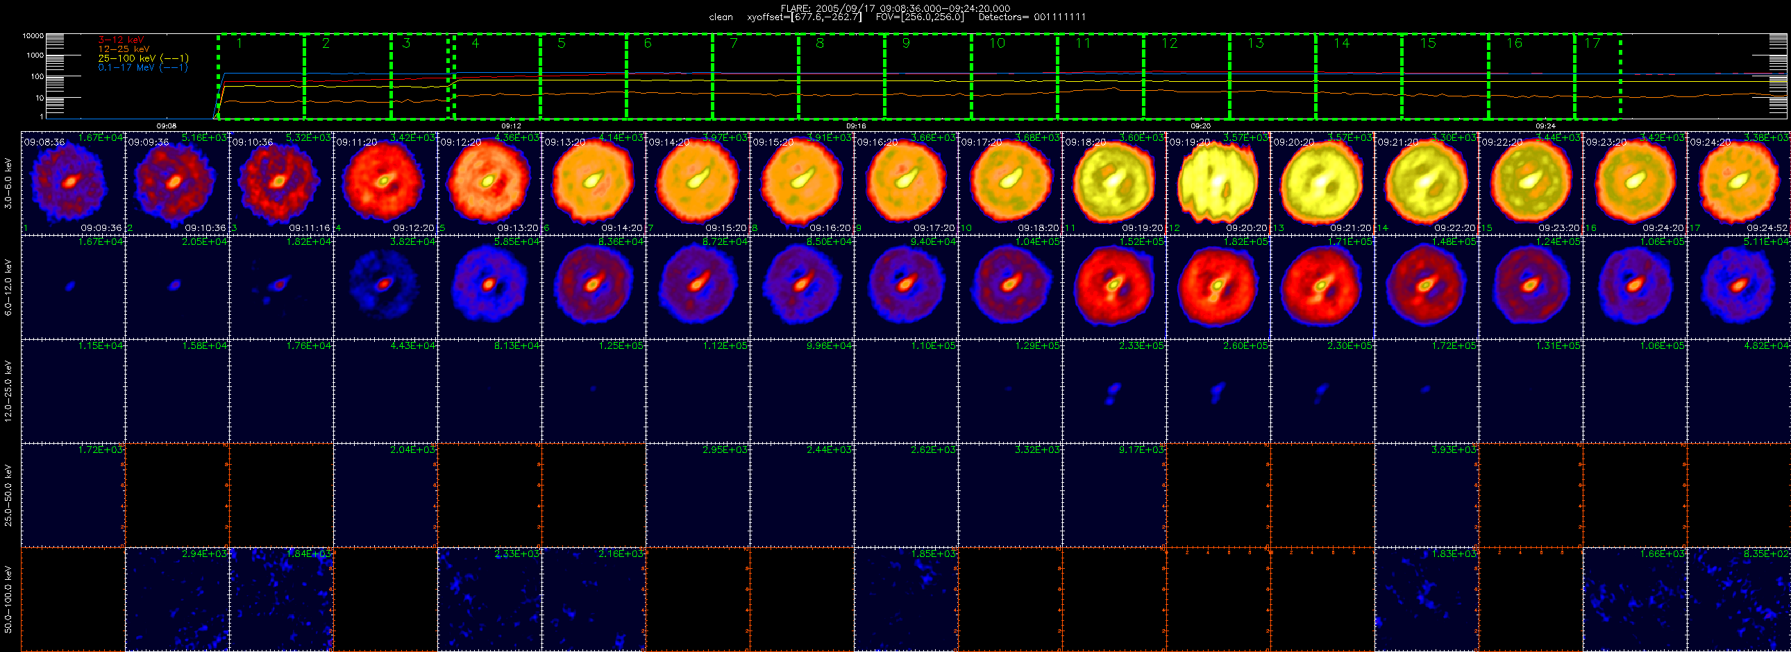Screen dimensions: 1791x652
Task: Select interval 4 marker in the light curve
Action: tap(475, 43)
